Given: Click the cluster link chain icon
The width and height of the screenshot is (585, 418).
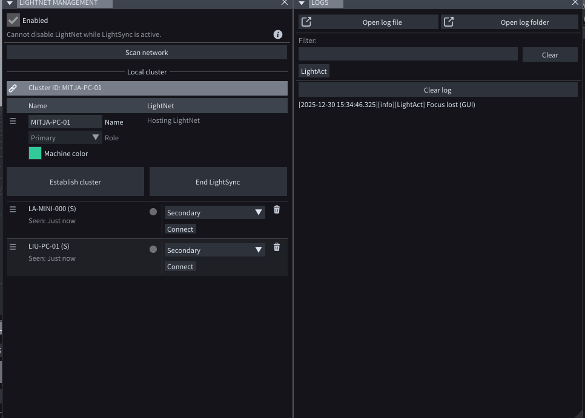Looking at the screenshot, I should pos(13,88).
